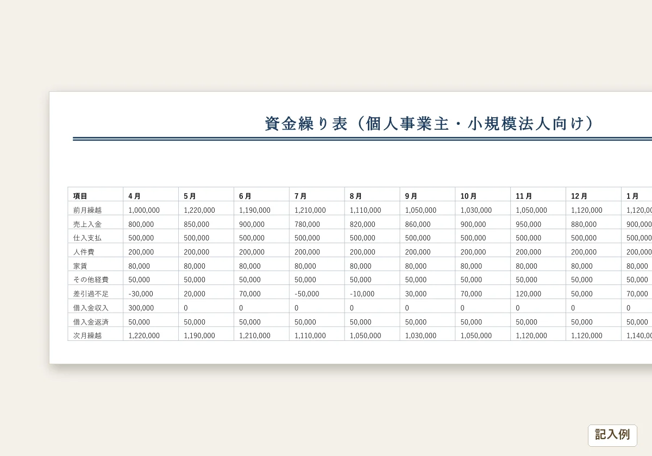
Task: Select the 借入金収入 row label
Action: 96,307
